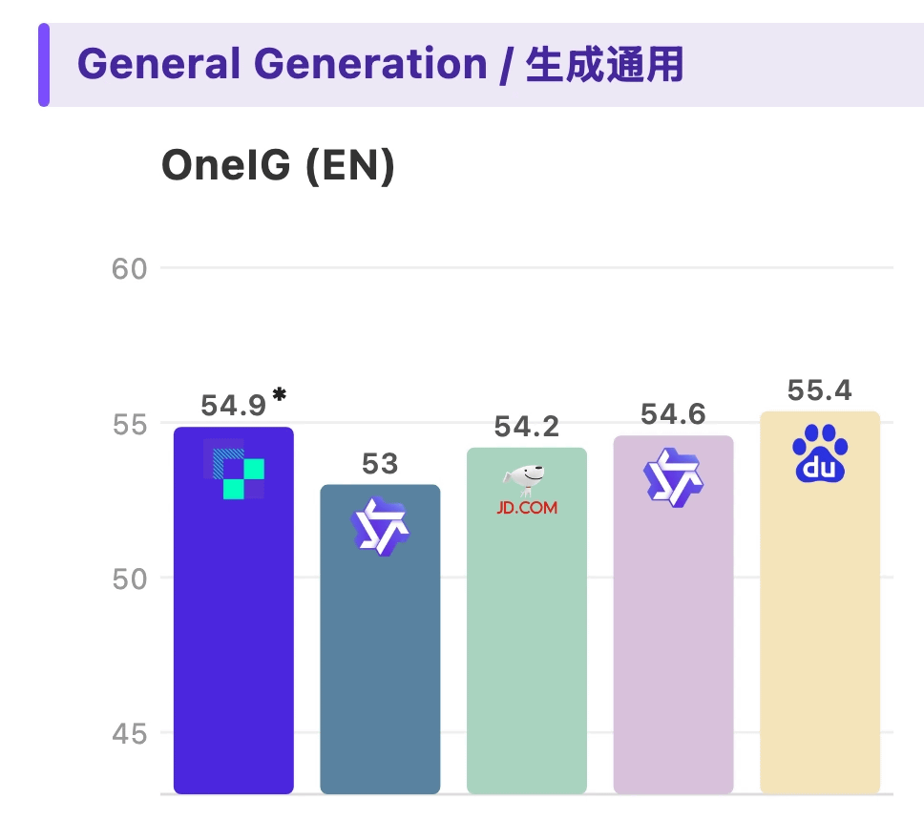Click the 55.4 value label

coord(819,390)
